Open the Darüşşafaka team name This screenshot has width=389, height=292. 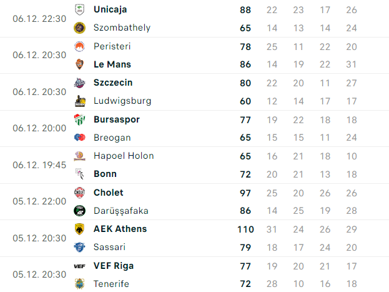(121, 211)
